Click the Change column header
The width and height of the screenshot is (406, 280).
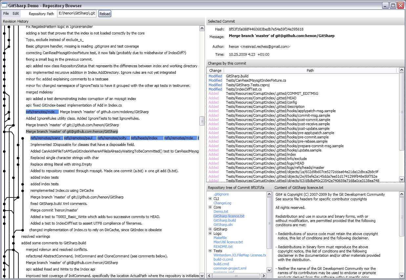pos(215,70)
